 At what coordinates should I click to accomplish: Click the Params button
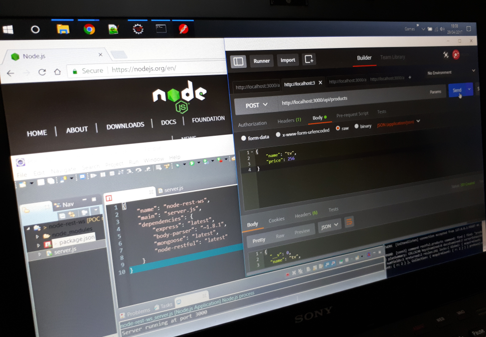pyautogui.click(x=435, y=92)
